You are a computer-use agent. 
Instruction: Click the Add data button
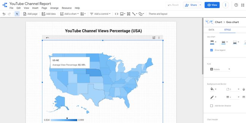[x=49, y=14]
